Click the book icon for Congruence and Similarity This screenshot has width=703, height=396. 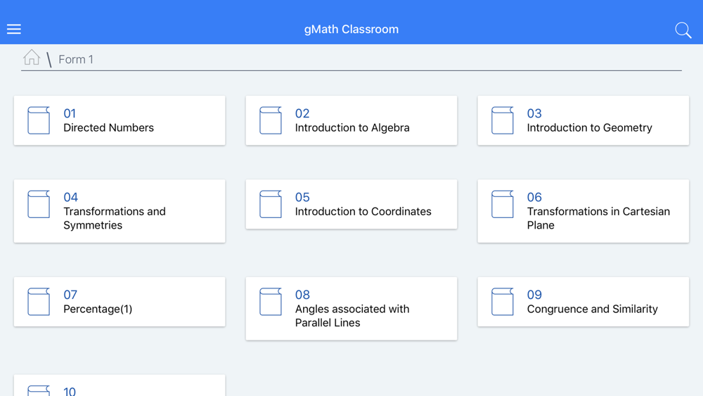pyautogui.click(x=503, y=302)
